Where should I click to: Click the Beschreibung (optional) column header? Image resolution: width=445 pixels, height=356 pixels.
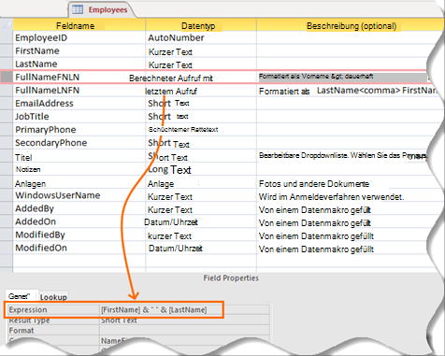(349, 25)
